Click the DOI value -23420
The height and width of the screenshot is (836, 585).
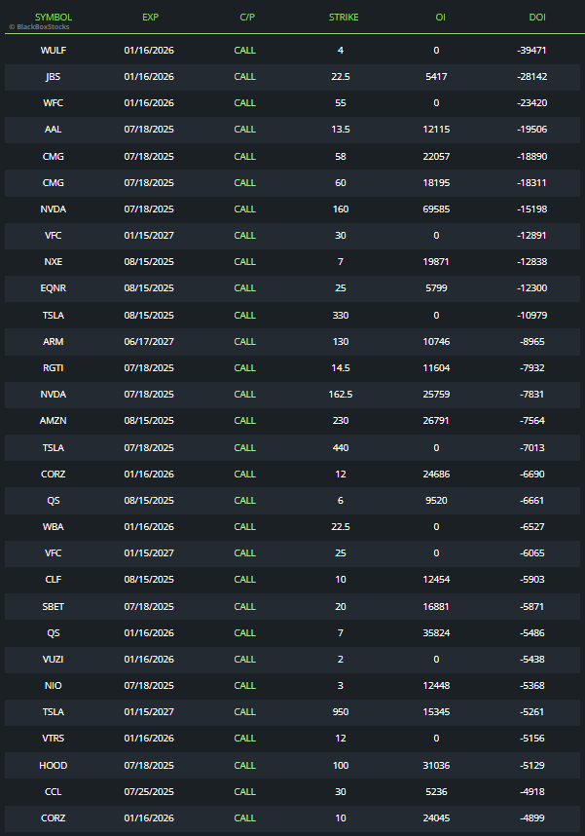[531, 103]
